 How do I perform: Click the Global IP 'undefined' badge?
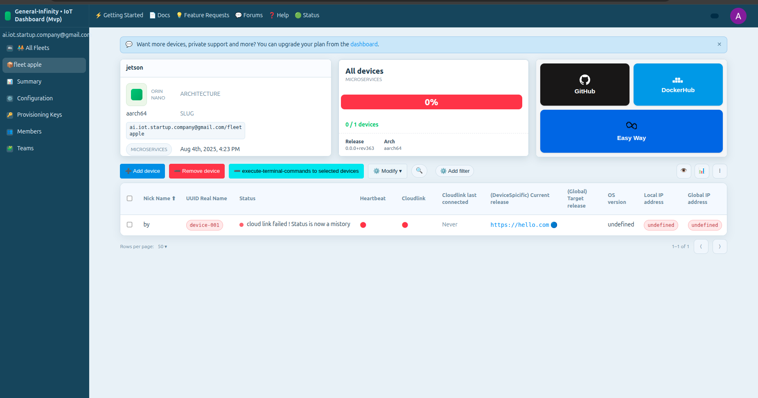point(705,225)
